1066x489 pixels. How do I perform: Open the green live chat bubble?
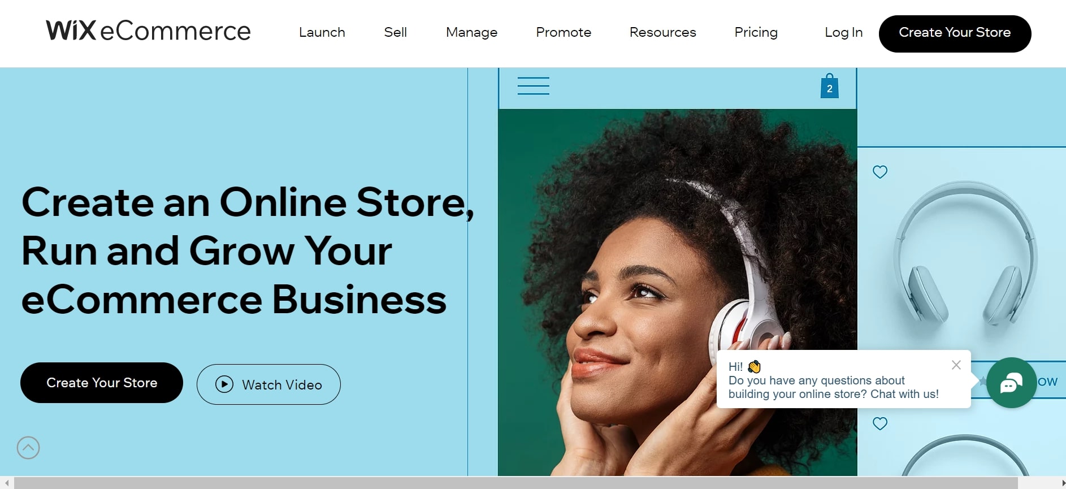[1011, 383]
